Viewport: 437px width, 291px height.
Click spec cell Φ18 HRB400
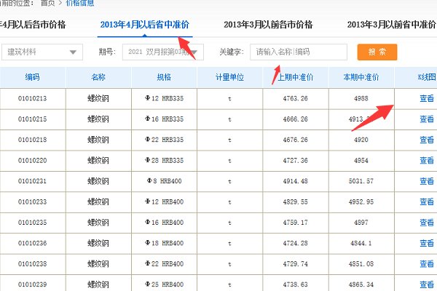(164, 243)
